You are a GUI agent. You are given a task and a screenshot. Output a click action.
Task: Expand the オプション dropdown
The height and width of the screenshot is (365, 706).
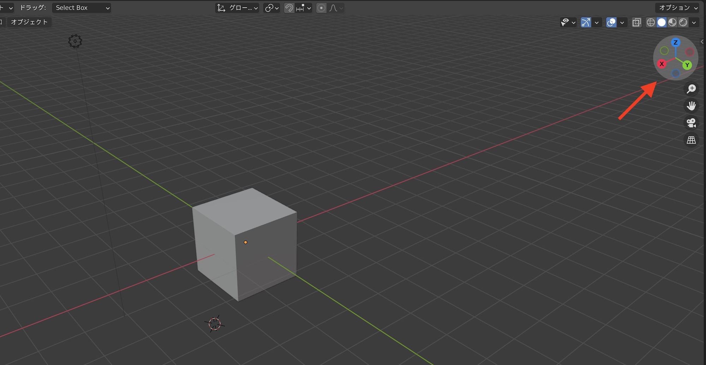(677, 8)
